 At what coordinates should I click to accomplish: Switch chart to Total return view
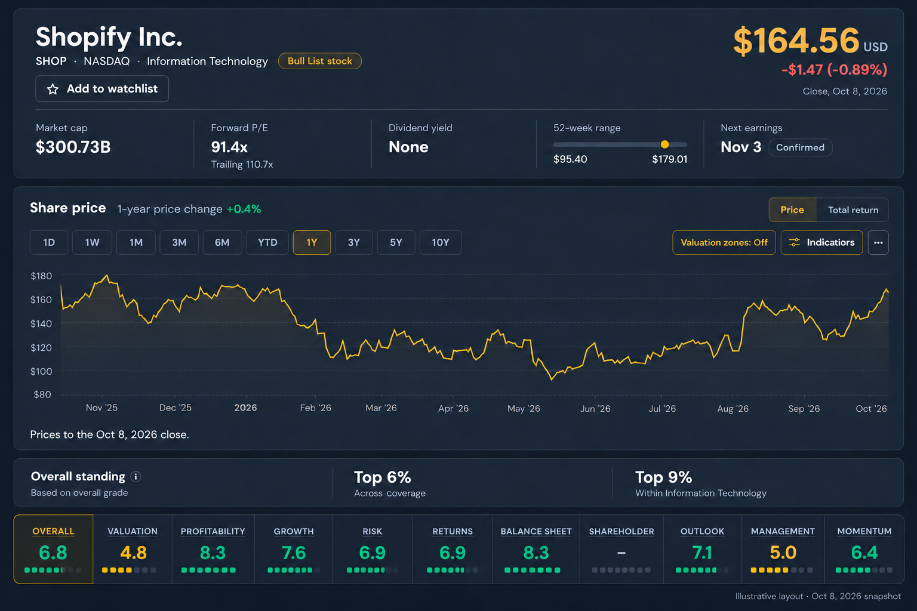(853, 210)
